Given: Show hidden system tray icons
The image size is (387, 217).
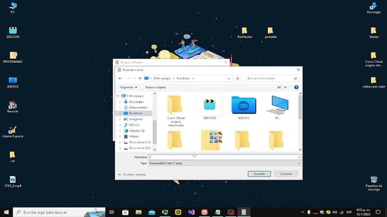Looking at the screenshot, I should (x=302, y=212).
